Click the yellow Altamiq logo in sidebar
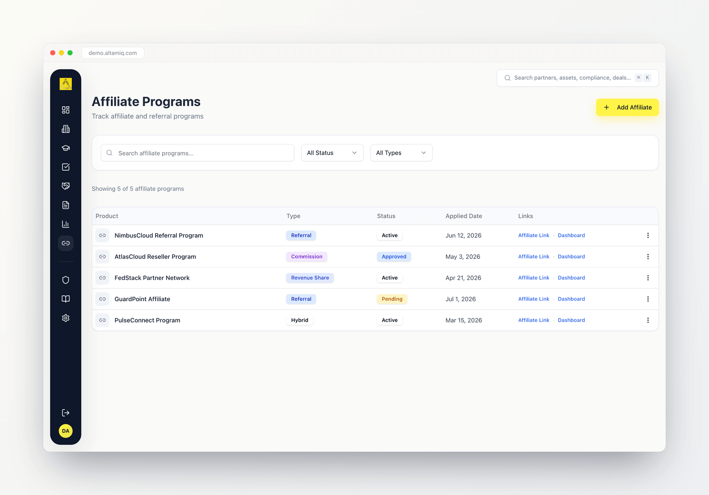The width and height of the screenshot is (709, 495). tap(66, 84)
